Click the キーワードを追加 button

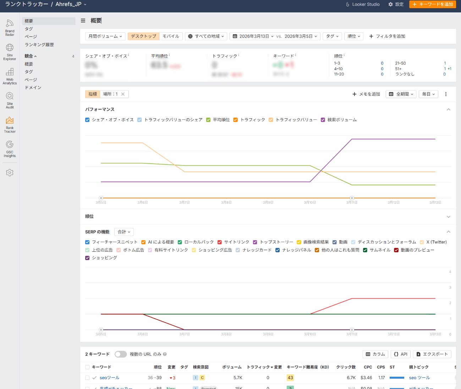pyautogui.click(x=432, y=4)
